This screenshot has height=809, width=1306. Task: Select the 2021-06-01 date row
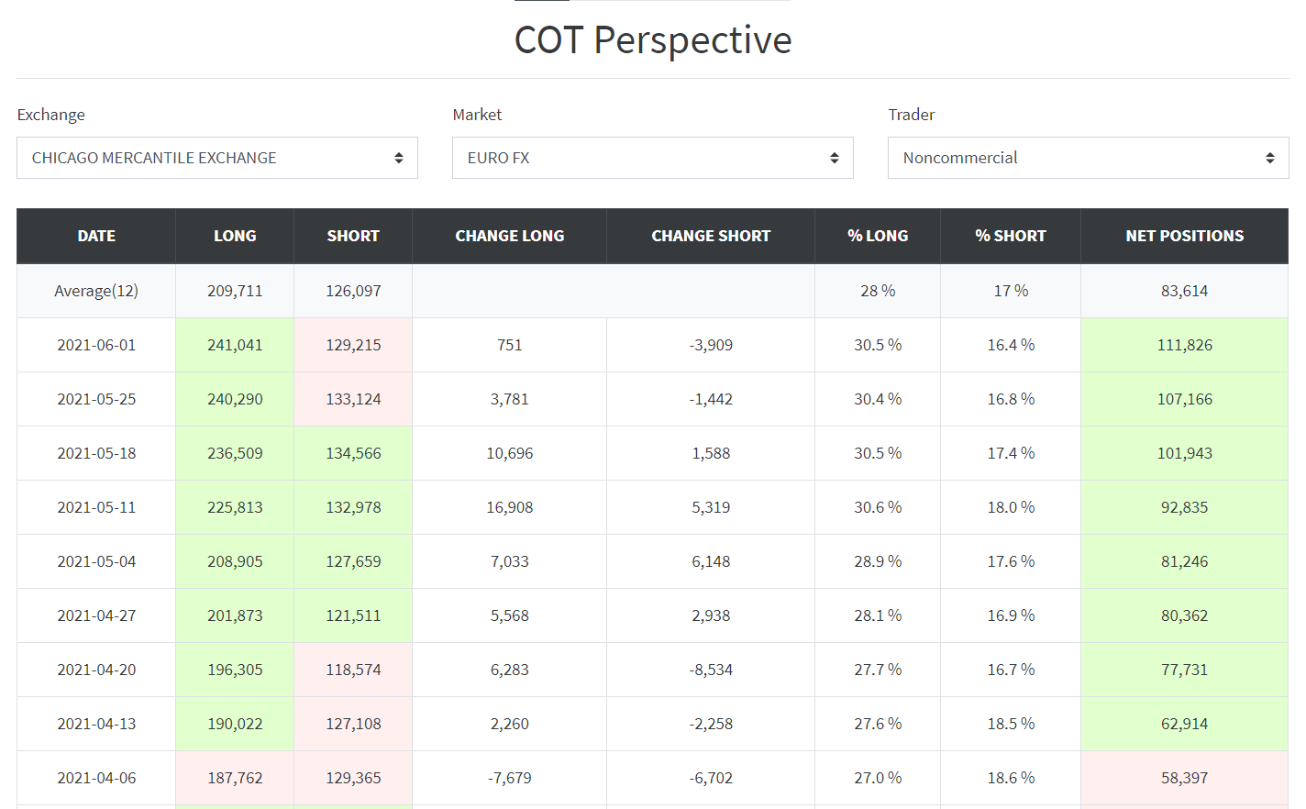click(96, 344)
